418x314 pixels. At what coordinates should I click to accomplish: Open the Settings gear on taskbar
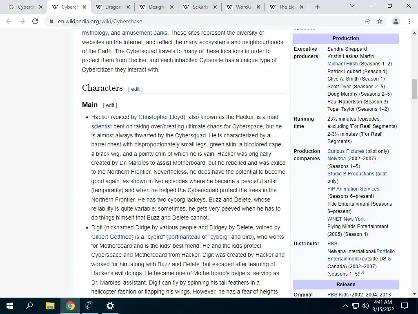point(110,306)
